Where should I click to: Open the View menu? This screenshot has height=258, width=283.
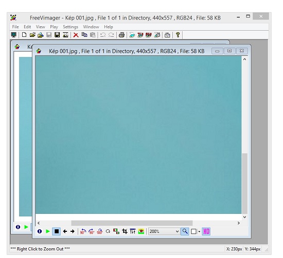point(41,27)
